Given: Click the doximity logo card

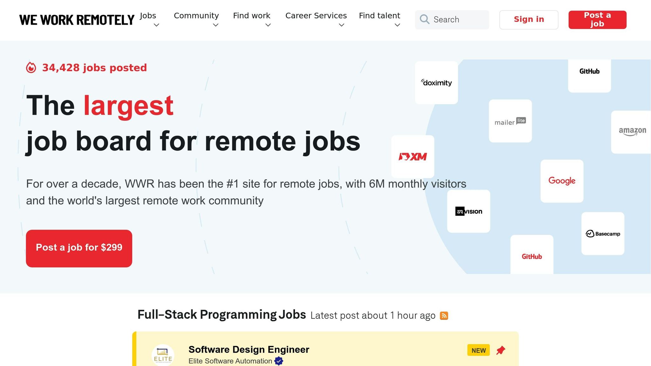Looking at the screenshot, I should click(x=436, y=83).
